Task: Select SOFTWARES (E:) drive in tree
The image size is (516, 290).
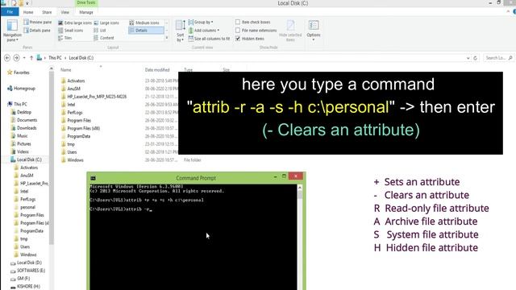Action: point(31,271)
